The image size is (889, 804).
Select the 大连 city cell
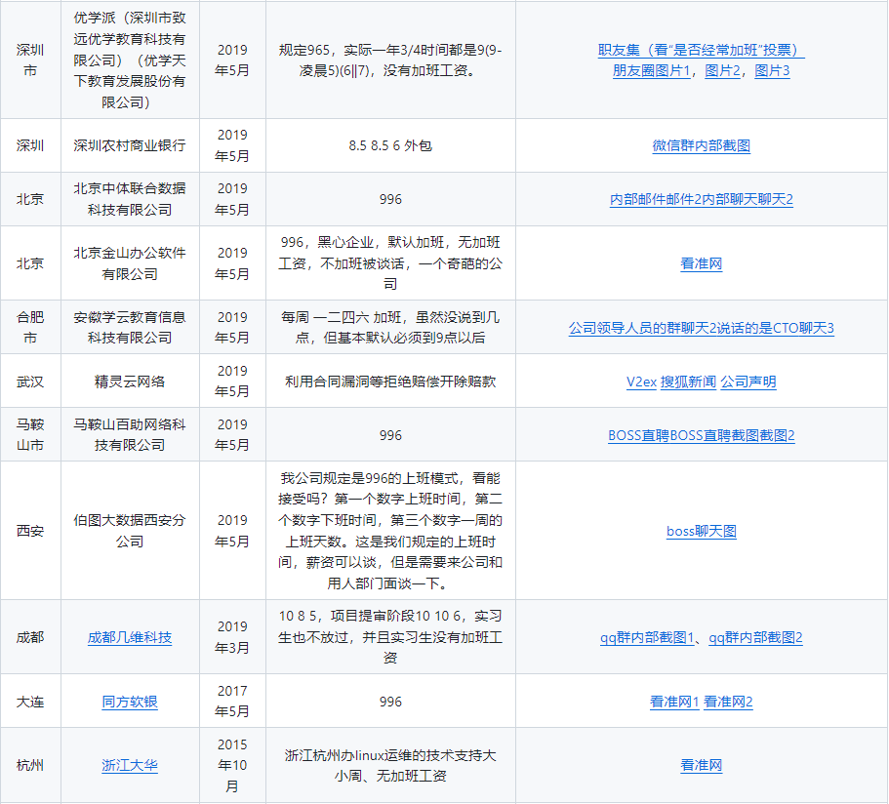click(x=30, y=702)
